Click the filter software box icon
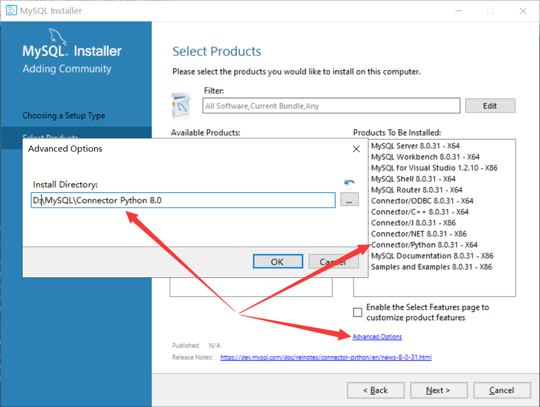Screen dimensions: 540x407 tap(181, 104)
